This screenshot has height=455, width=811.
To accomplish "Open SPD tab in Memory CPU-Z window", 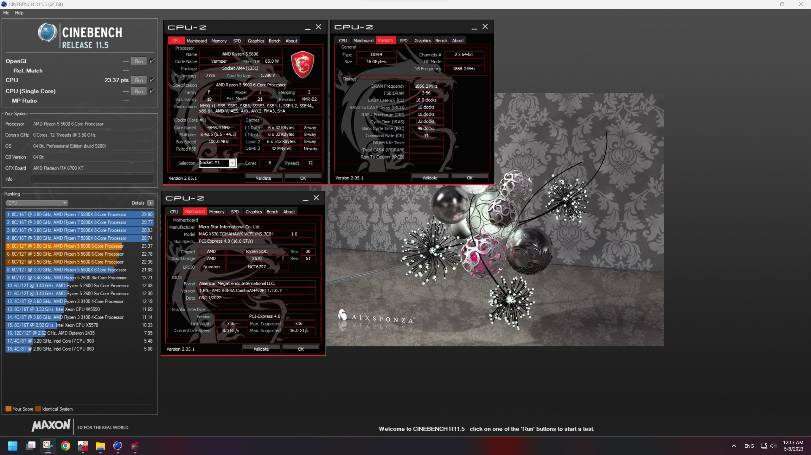I will pyautogui.click(x=404, y=41).
